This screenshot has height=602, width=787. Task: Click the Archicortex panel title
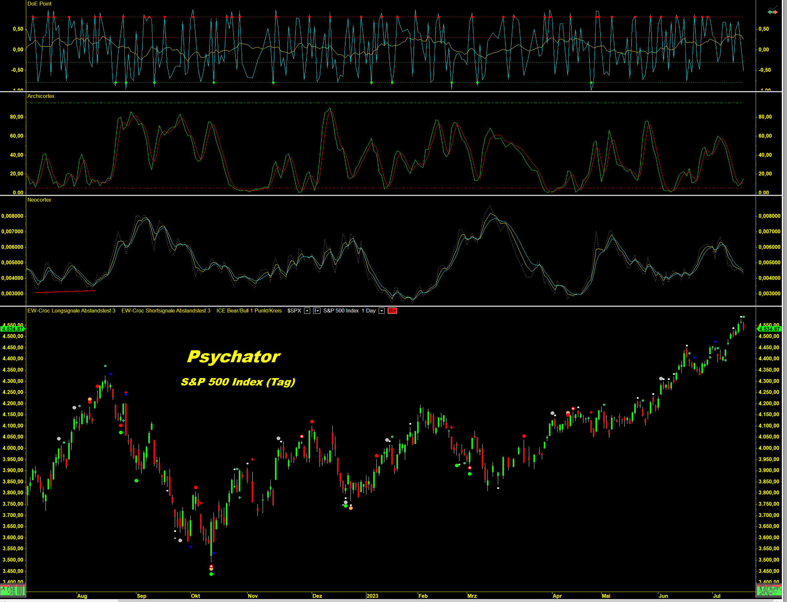[41, 96]
